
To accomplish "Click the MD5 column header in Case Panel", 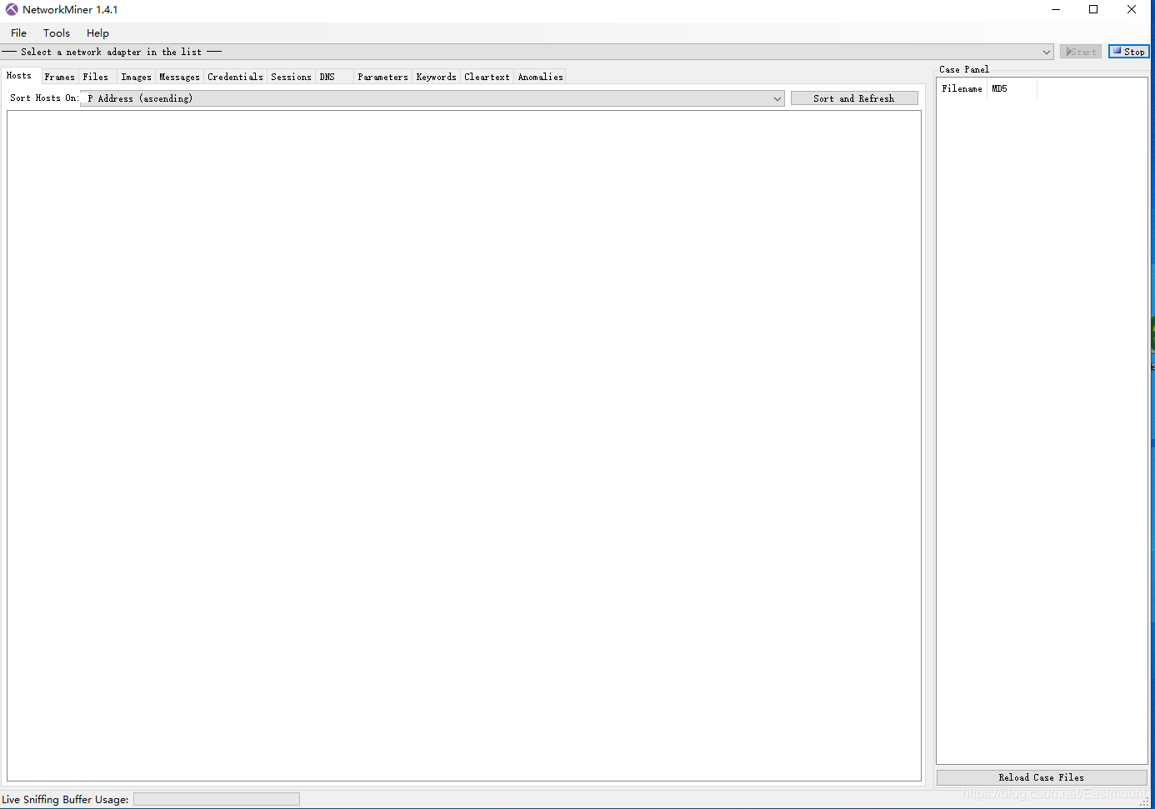I will point(1012,88).
